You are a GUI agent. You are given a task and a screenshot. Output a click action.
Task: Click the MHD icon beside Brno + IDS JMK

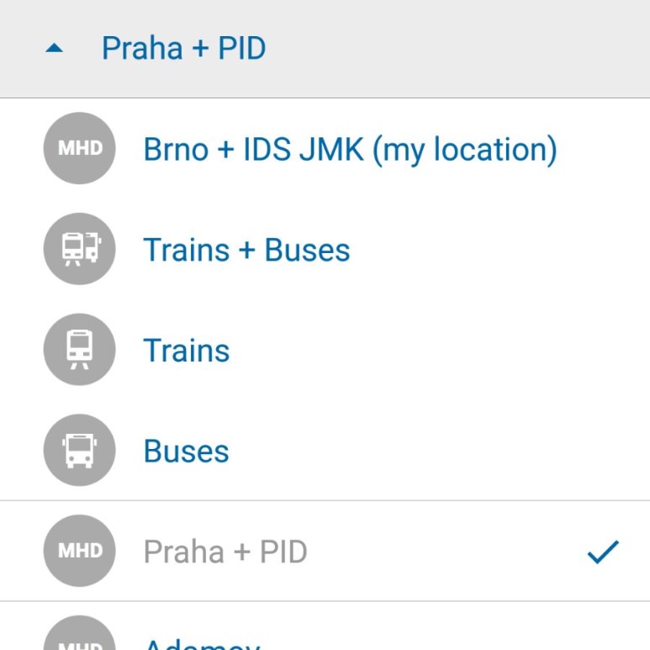click(79, 148)
